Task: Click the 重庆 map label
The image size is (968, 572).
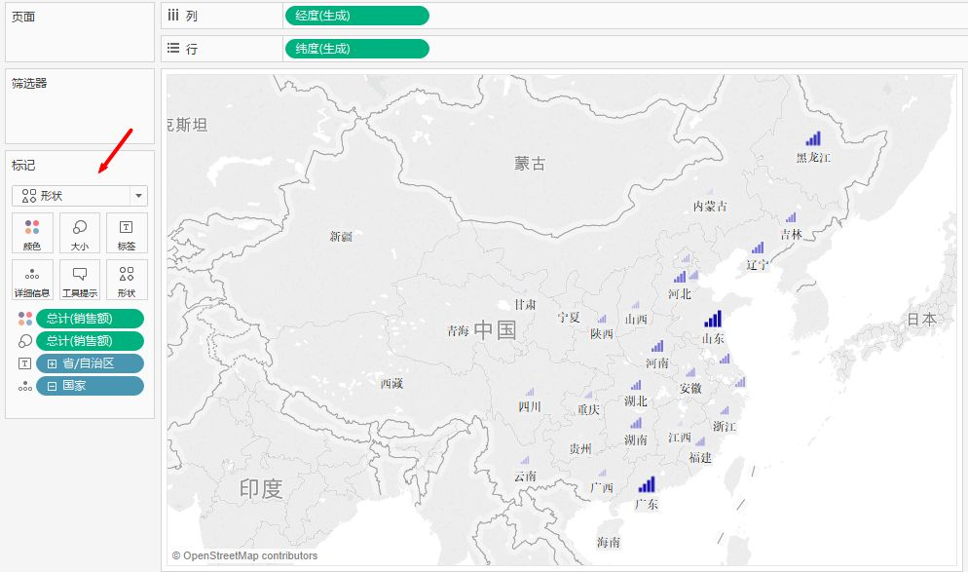Action: [x=588, y=409]
